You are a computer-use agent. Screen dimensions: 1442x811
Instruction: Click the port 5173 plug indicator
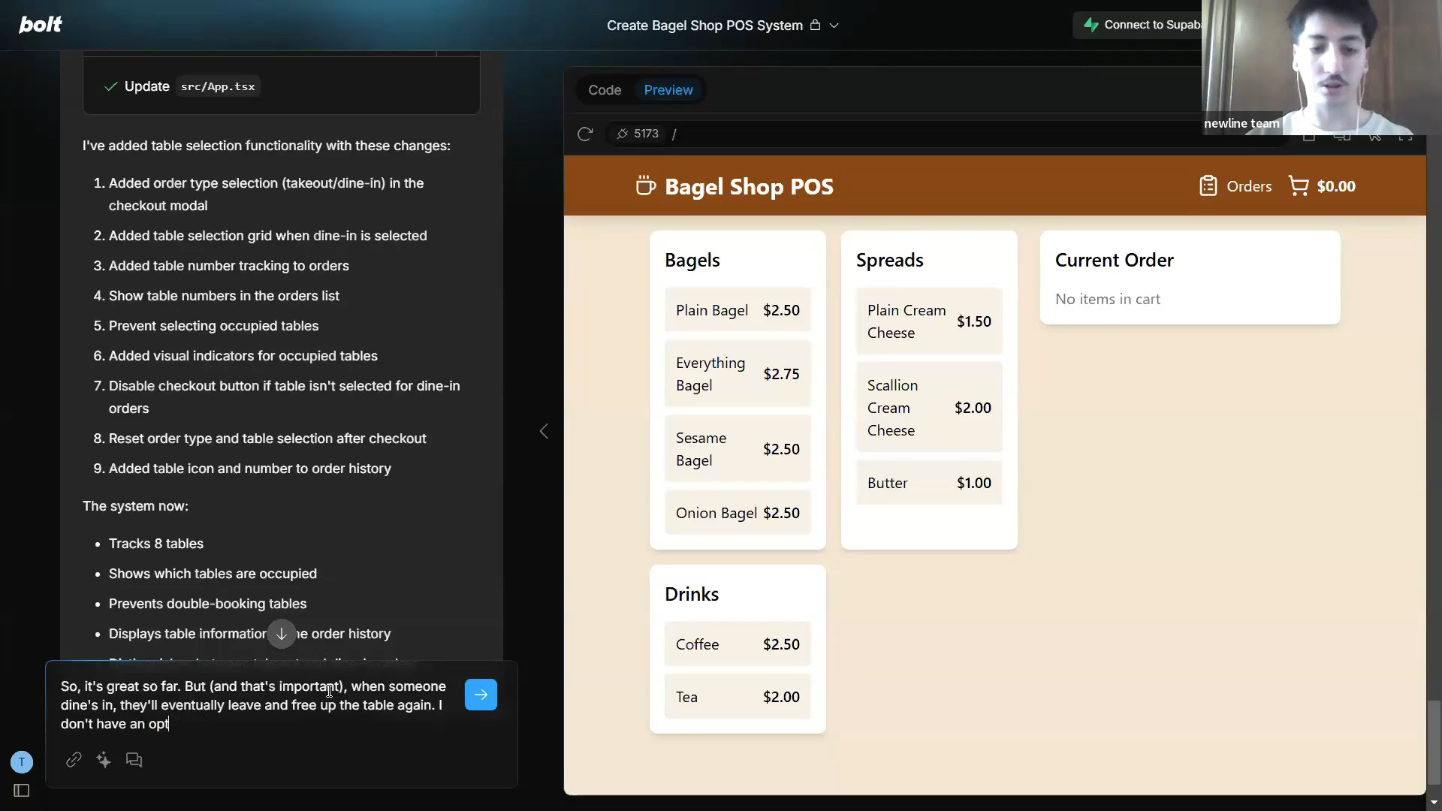point(638,134)
